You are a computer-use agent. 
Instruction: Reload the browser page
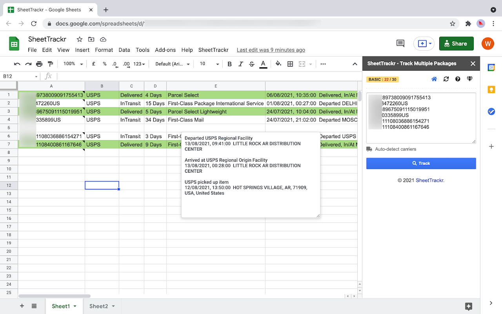[x=34, y=24]
